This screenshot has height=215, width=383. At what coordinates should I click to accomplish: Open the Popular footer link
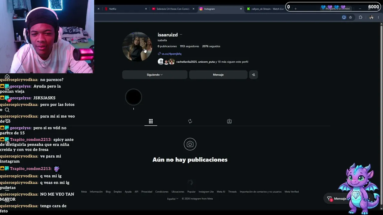point(191,192)
